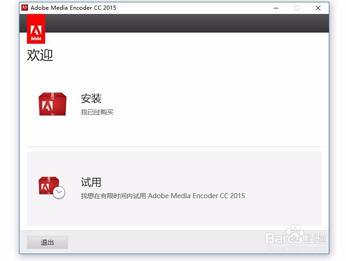346x261 pixels.
Task: Close the installer window
Action: (x=318, y=8)
